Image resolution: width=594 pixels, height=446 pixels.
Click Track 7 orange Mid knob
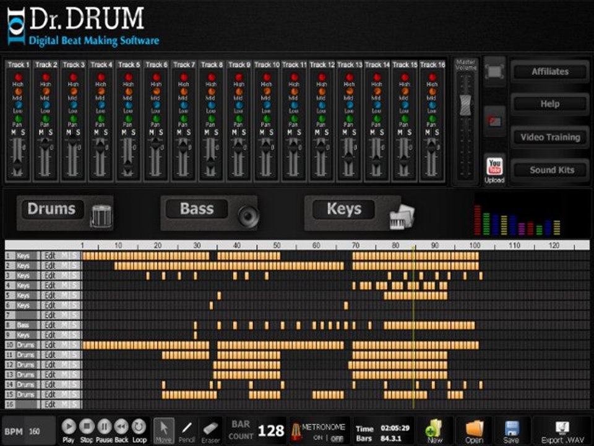[x=184, y=92]
